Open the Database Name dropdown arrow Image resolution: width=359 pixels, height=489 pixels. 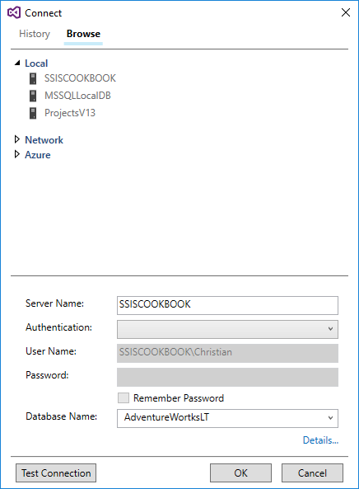point(330,418)
